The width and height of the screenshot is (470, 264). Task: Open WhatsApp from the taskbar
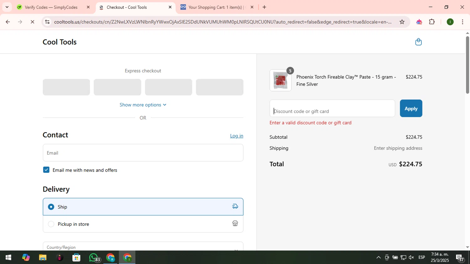[x=94, y=257]
